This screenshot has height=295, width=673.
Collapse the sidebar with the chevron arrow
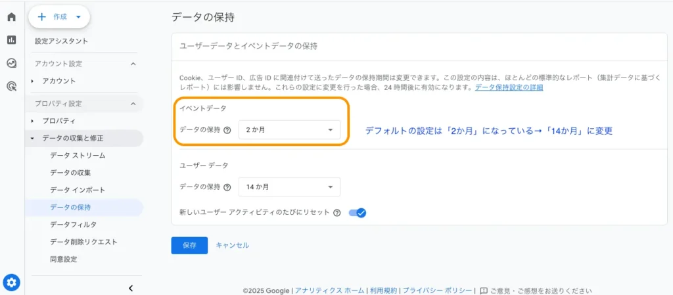point(131,288)
